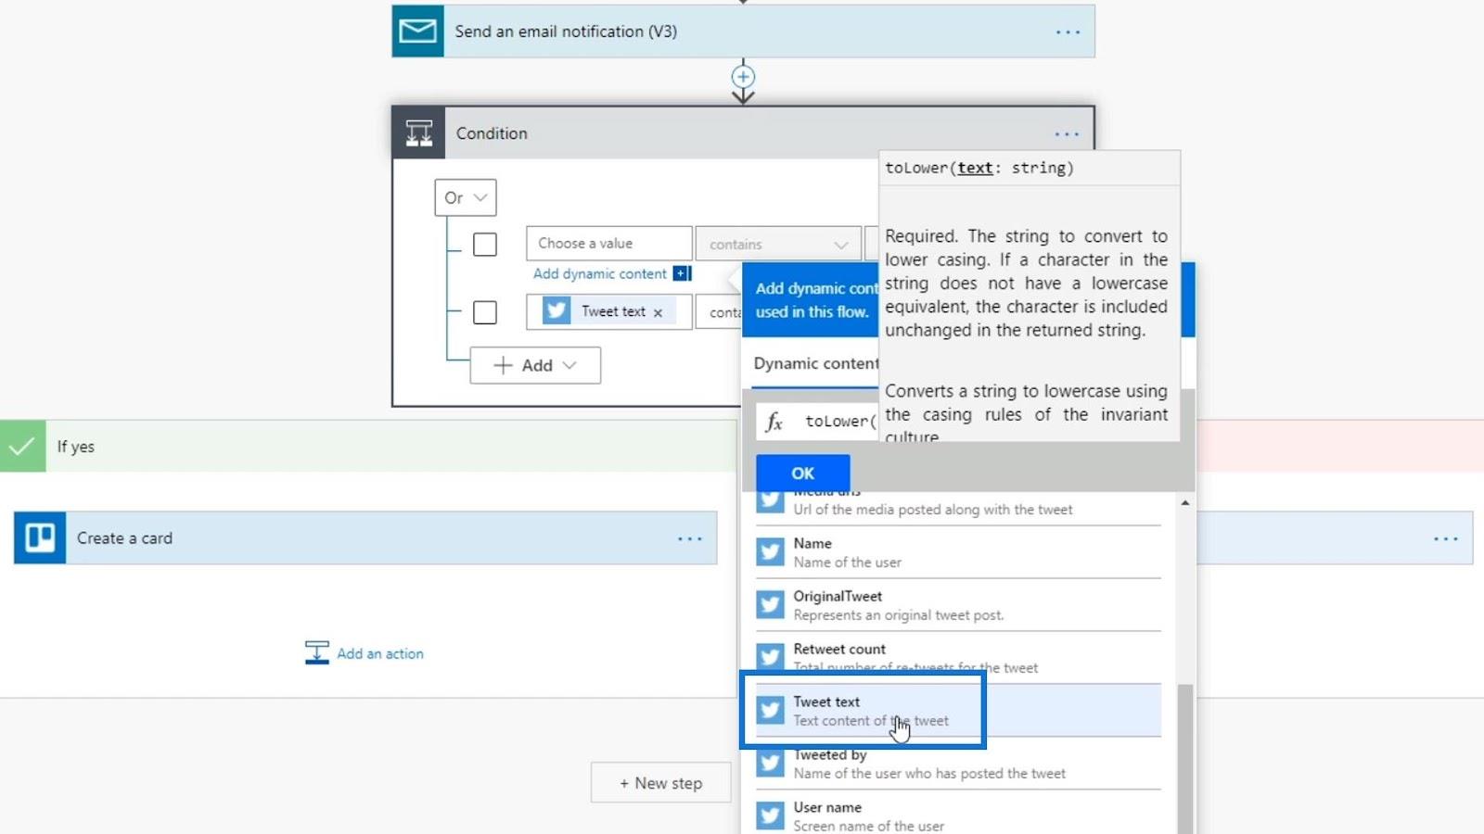The height and width of the screenshot is (834, 1484).
Task: Click the email envelope icon on Send an email notification
Action: [x=417, y=32]
